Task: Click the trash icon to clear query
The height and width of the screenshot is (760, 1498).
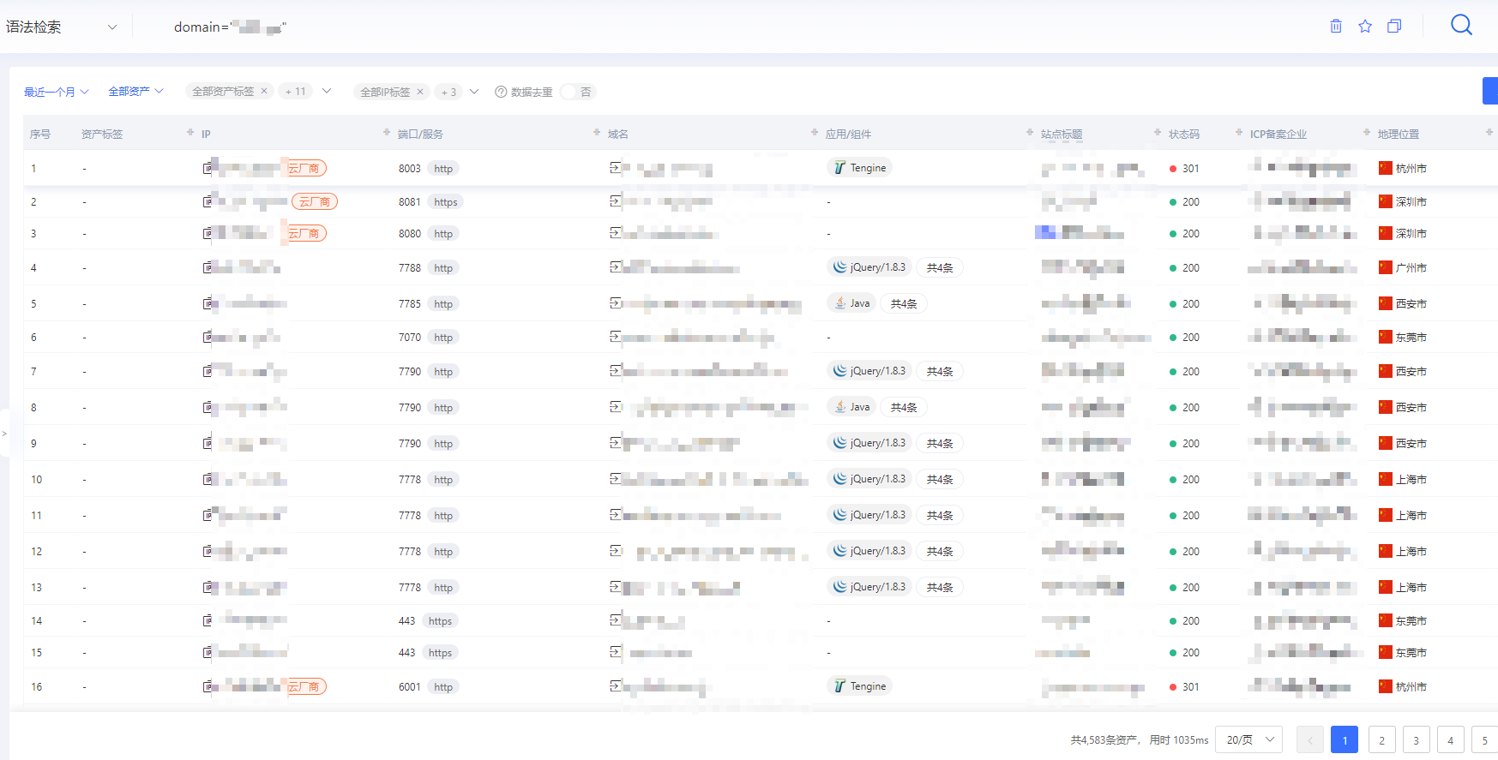Action: click(1336, 27)
